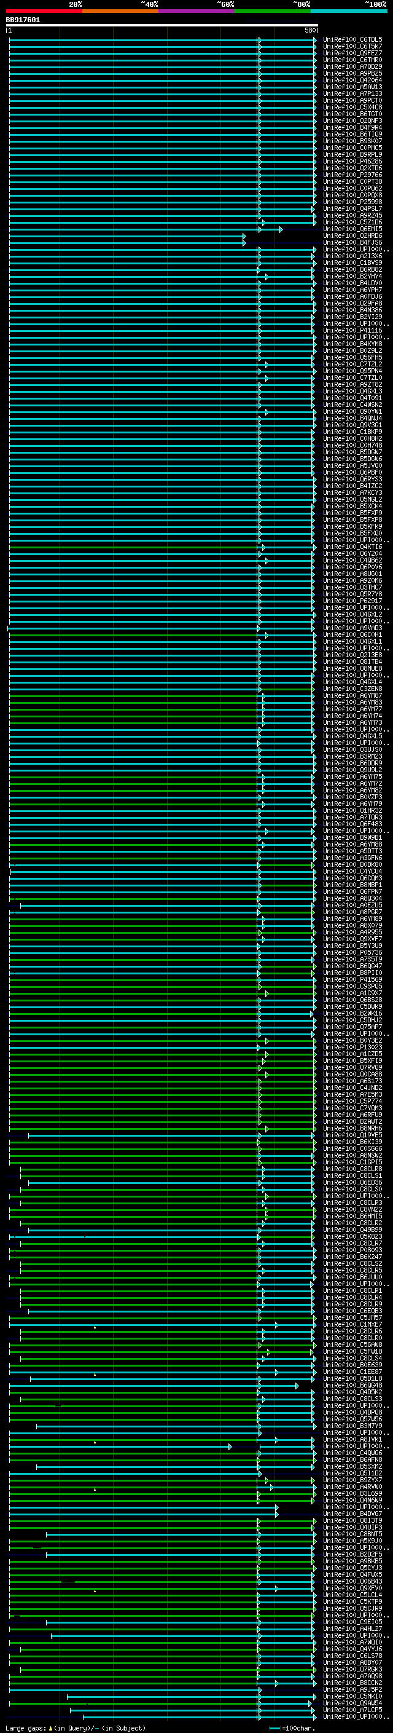
Task: Open the UniRef100_Q42064 hit
Action: click(352, 80)
